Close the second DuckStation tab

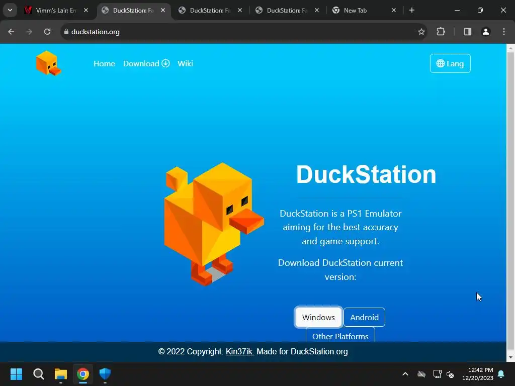coord(240,11)
